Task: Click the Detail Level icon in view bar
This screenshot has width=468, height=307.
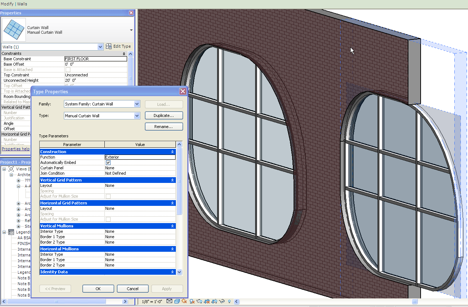Action: tap(169, 301)
